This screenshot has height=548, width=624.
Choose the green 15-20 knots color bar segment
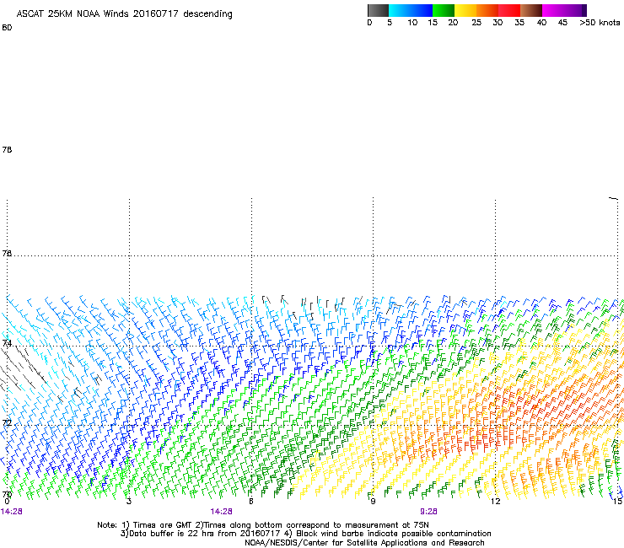[444, 10]
